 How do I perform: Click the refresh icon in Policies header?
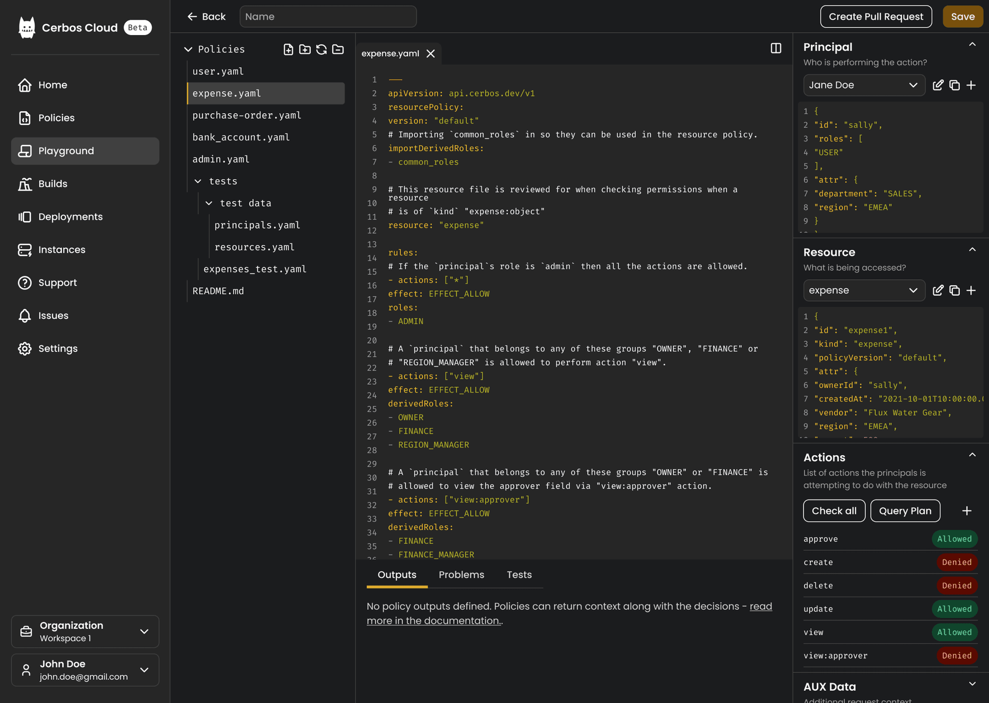coord(321,49)
